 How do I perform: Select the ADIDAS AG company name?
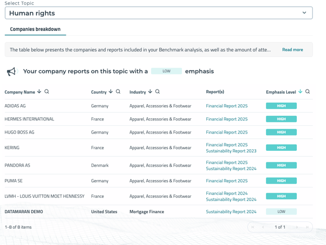[15, 106]
